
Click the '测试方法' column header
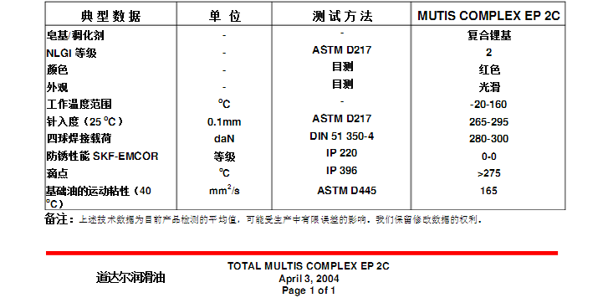click(x=342, y=16)
